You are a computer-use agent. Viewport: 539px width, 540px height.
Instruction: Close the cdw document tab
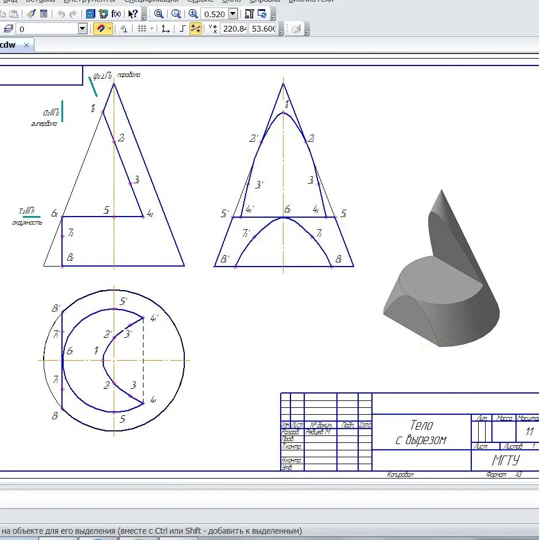[x=26, y=45]
